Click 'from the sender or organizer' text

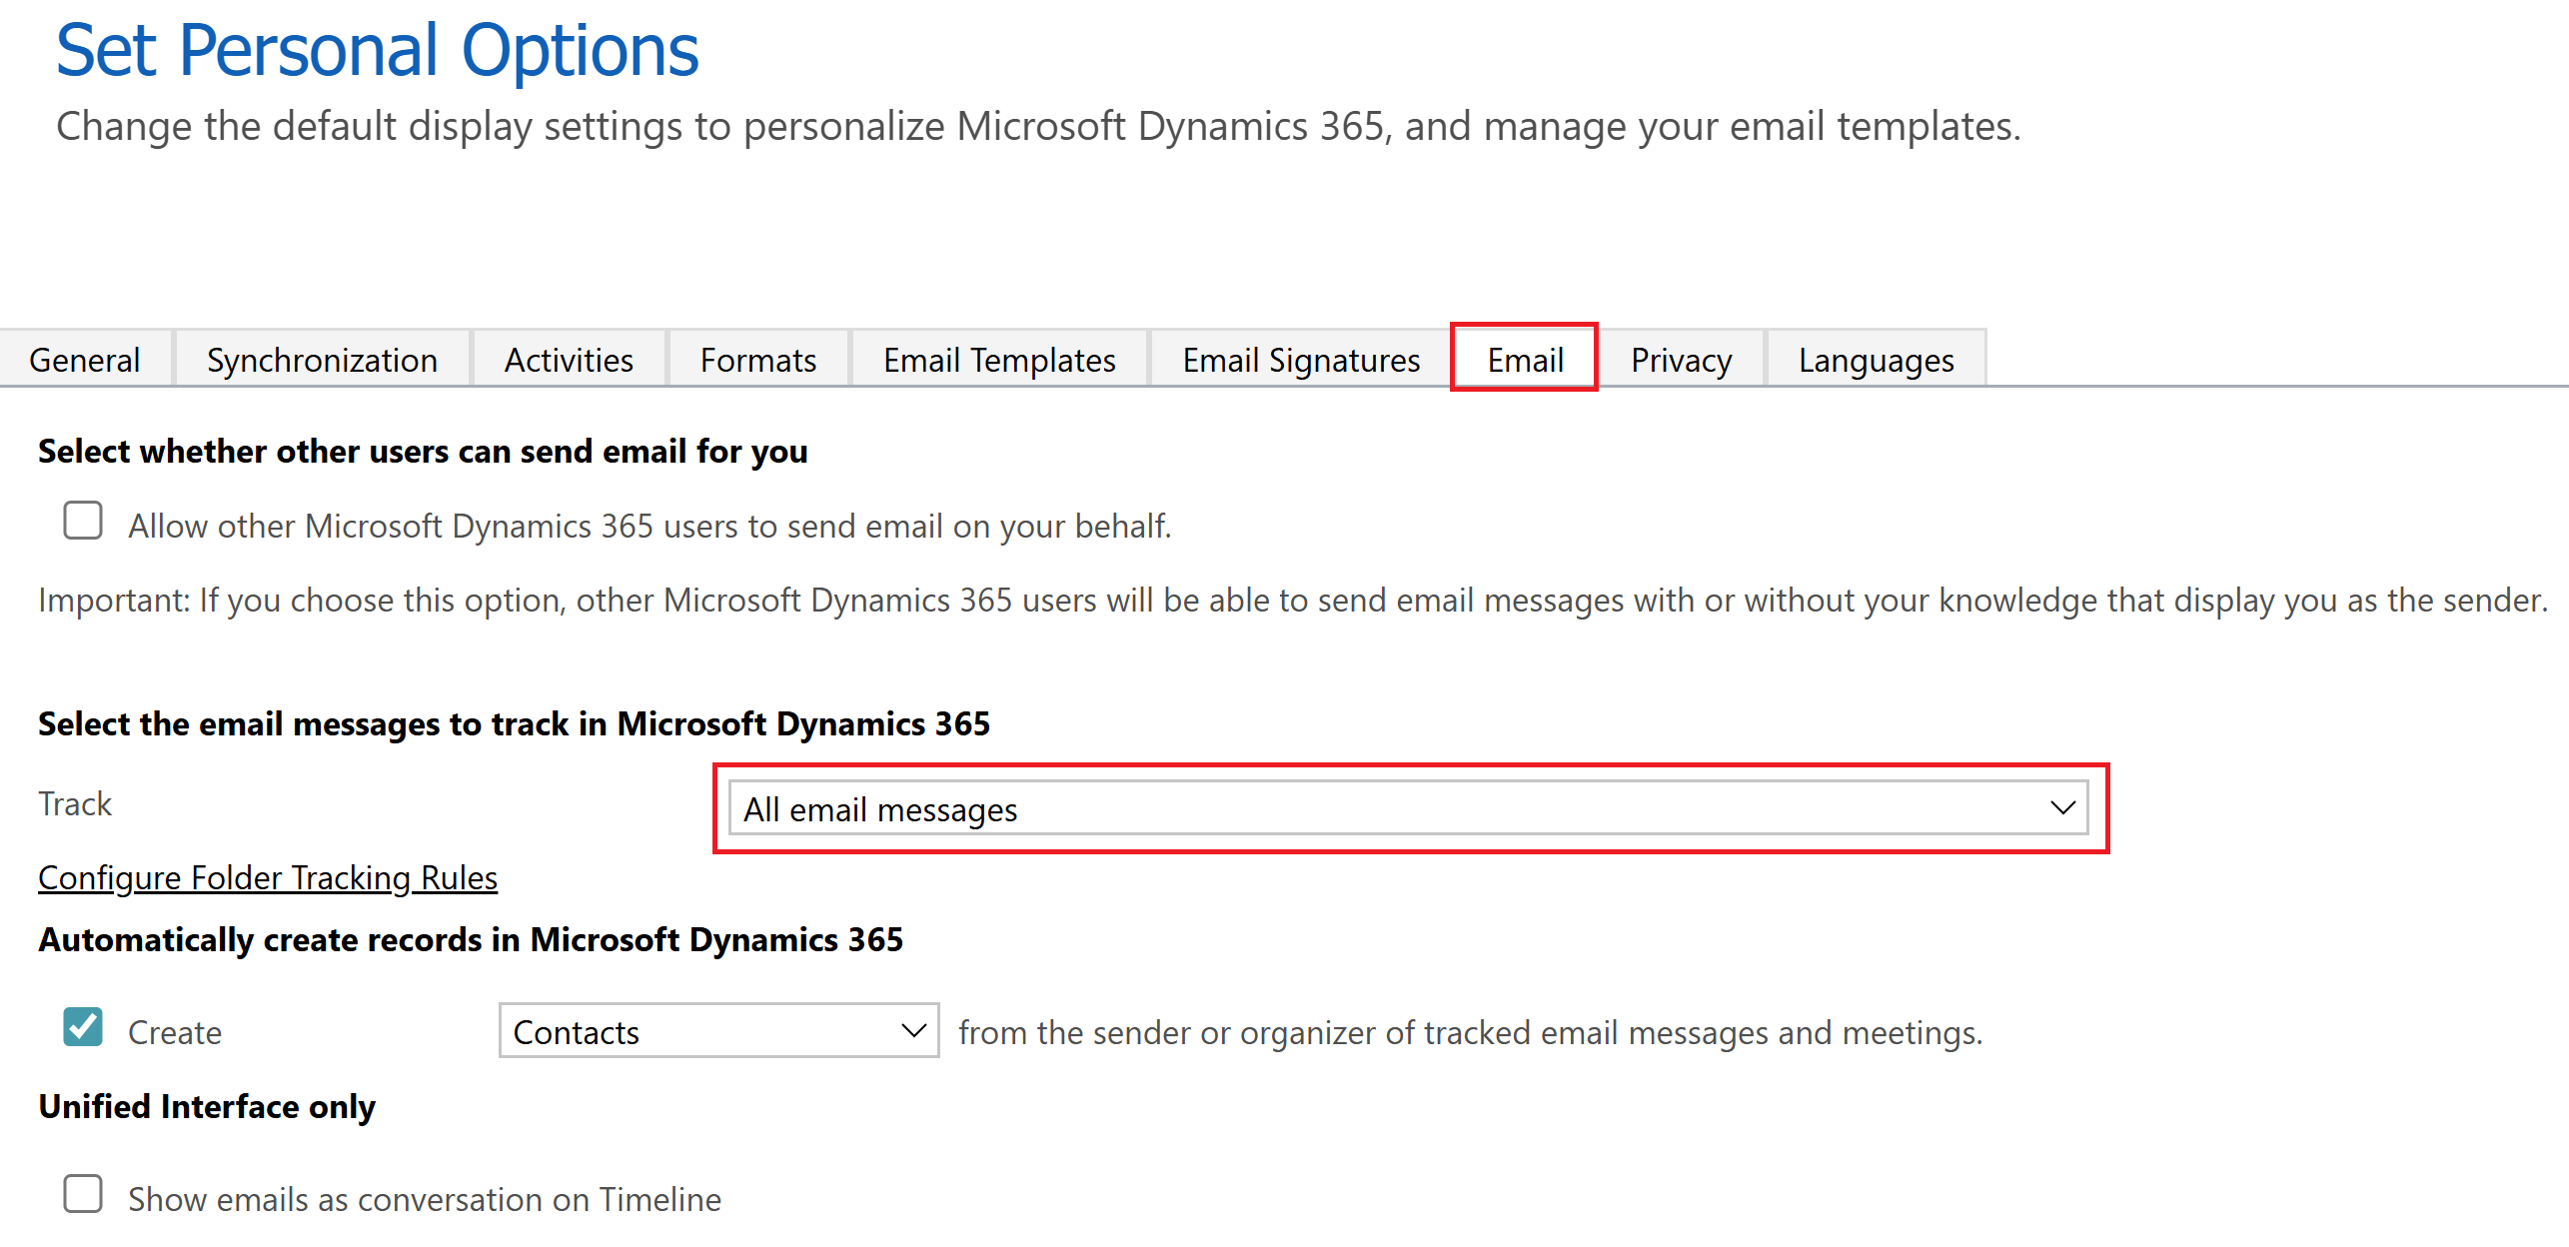pos(1471,1032)
